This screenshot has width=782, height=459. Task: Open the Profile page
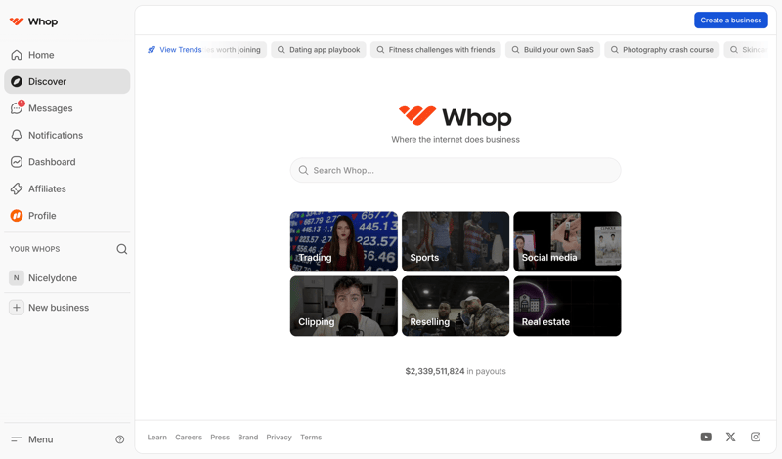pyautogui.click(x=66, y=216)
